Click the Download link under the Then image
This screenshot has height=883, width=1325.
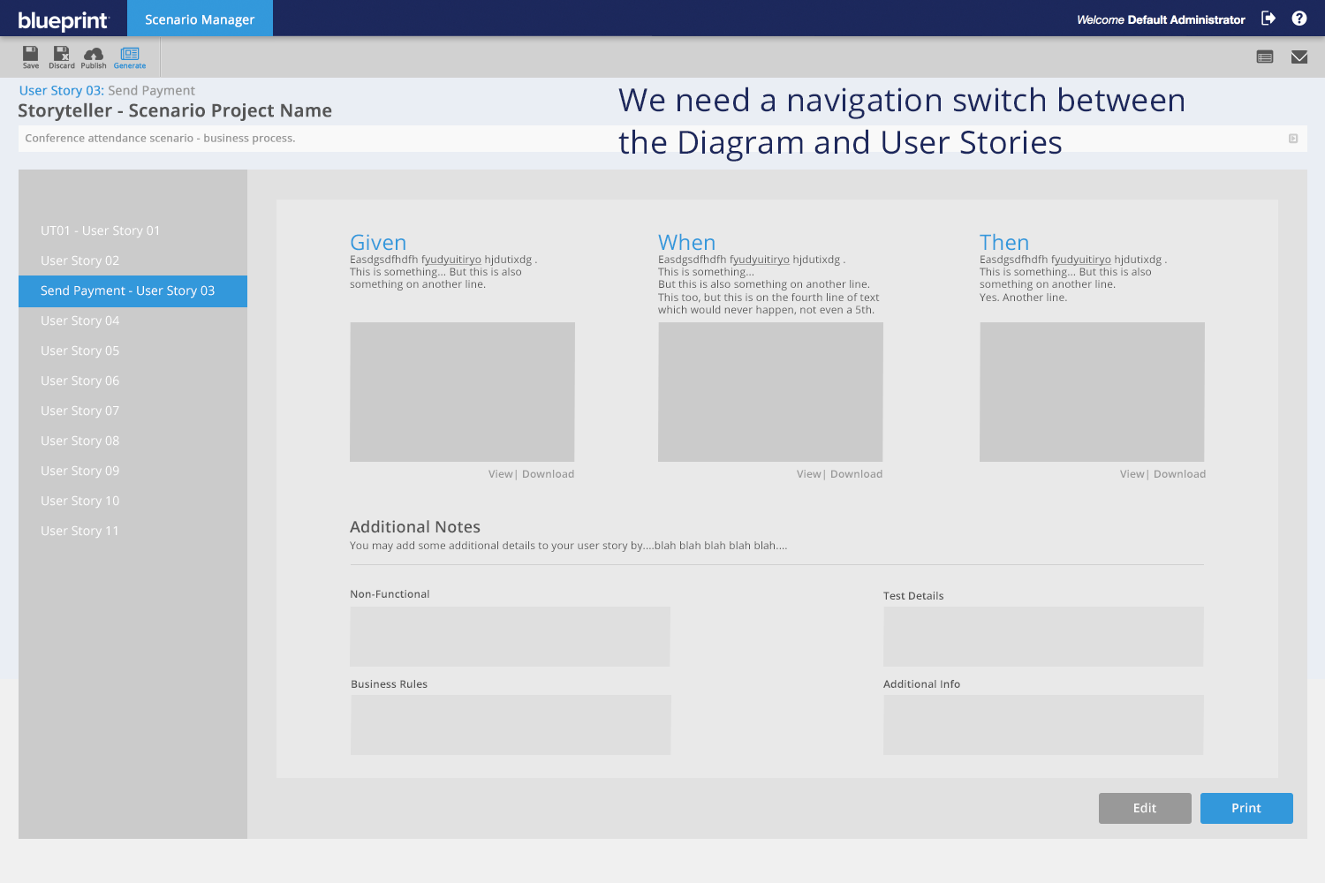point(1179,474)
